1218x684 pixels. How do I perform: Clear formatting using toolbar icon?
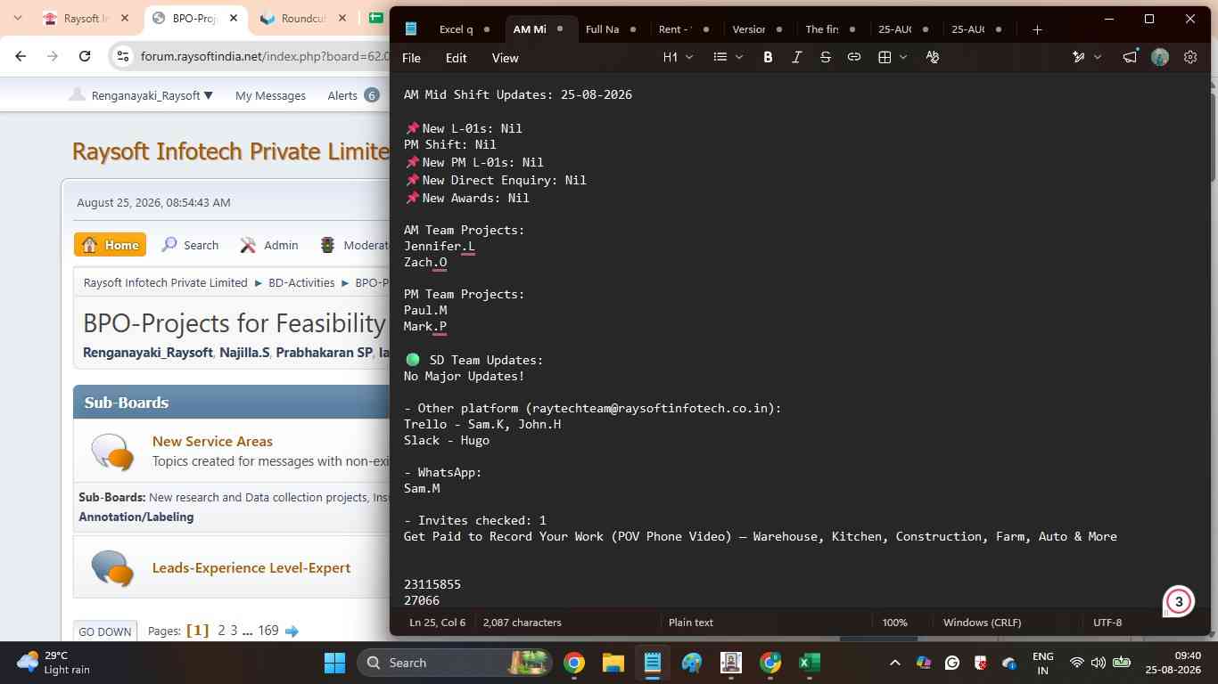tap(933, 57)
